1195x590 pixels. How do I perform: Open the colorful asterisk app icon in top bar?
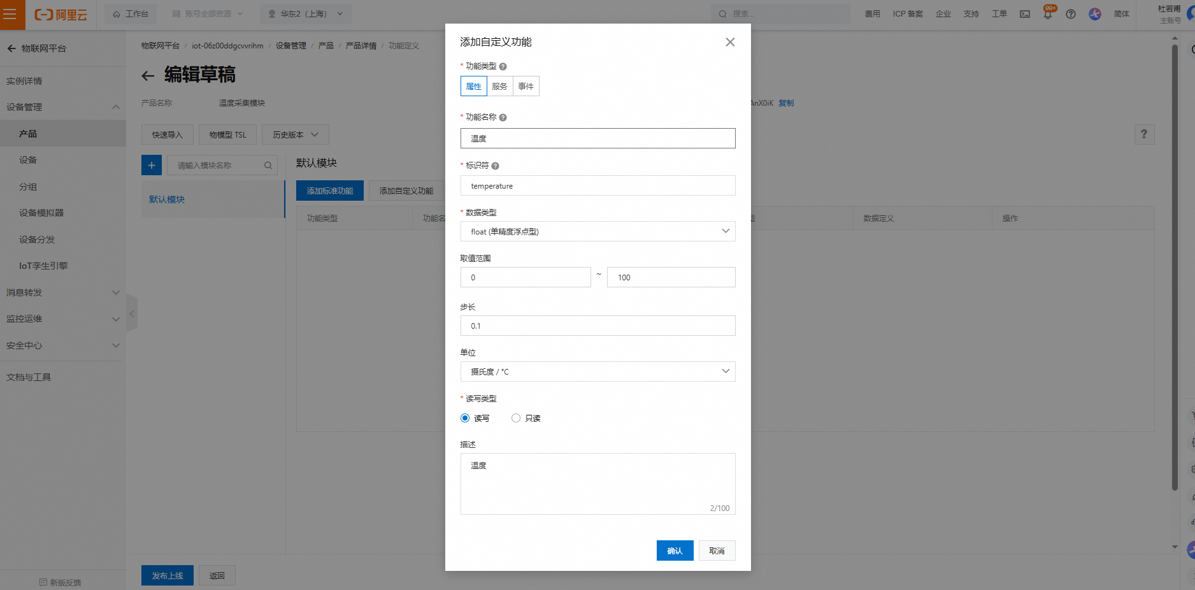(1095, 13)
